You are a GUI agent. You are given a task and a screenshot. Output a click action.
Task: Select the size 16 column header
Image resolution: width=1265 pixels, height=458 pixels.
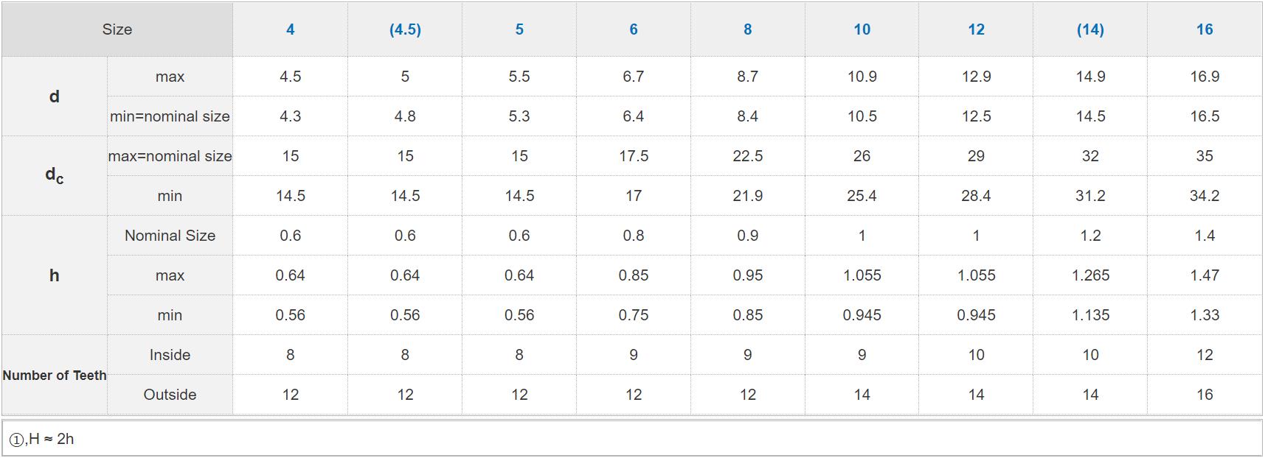click(x=1205, y=29)
